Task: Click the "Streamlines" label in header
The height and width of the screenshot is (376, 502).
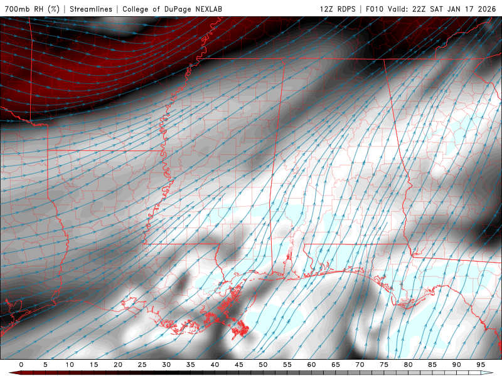Action: (x=91, y=9)
